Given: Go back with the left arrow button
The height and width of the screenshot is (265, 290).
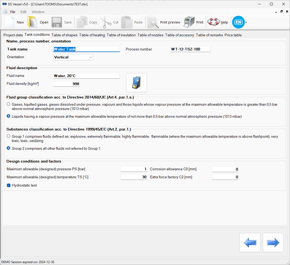Looking at the screenshot, I should point(250,243).
